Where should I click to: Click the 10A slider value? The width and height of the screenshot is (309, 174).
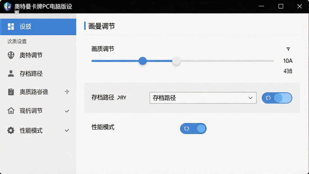point(288,61)
